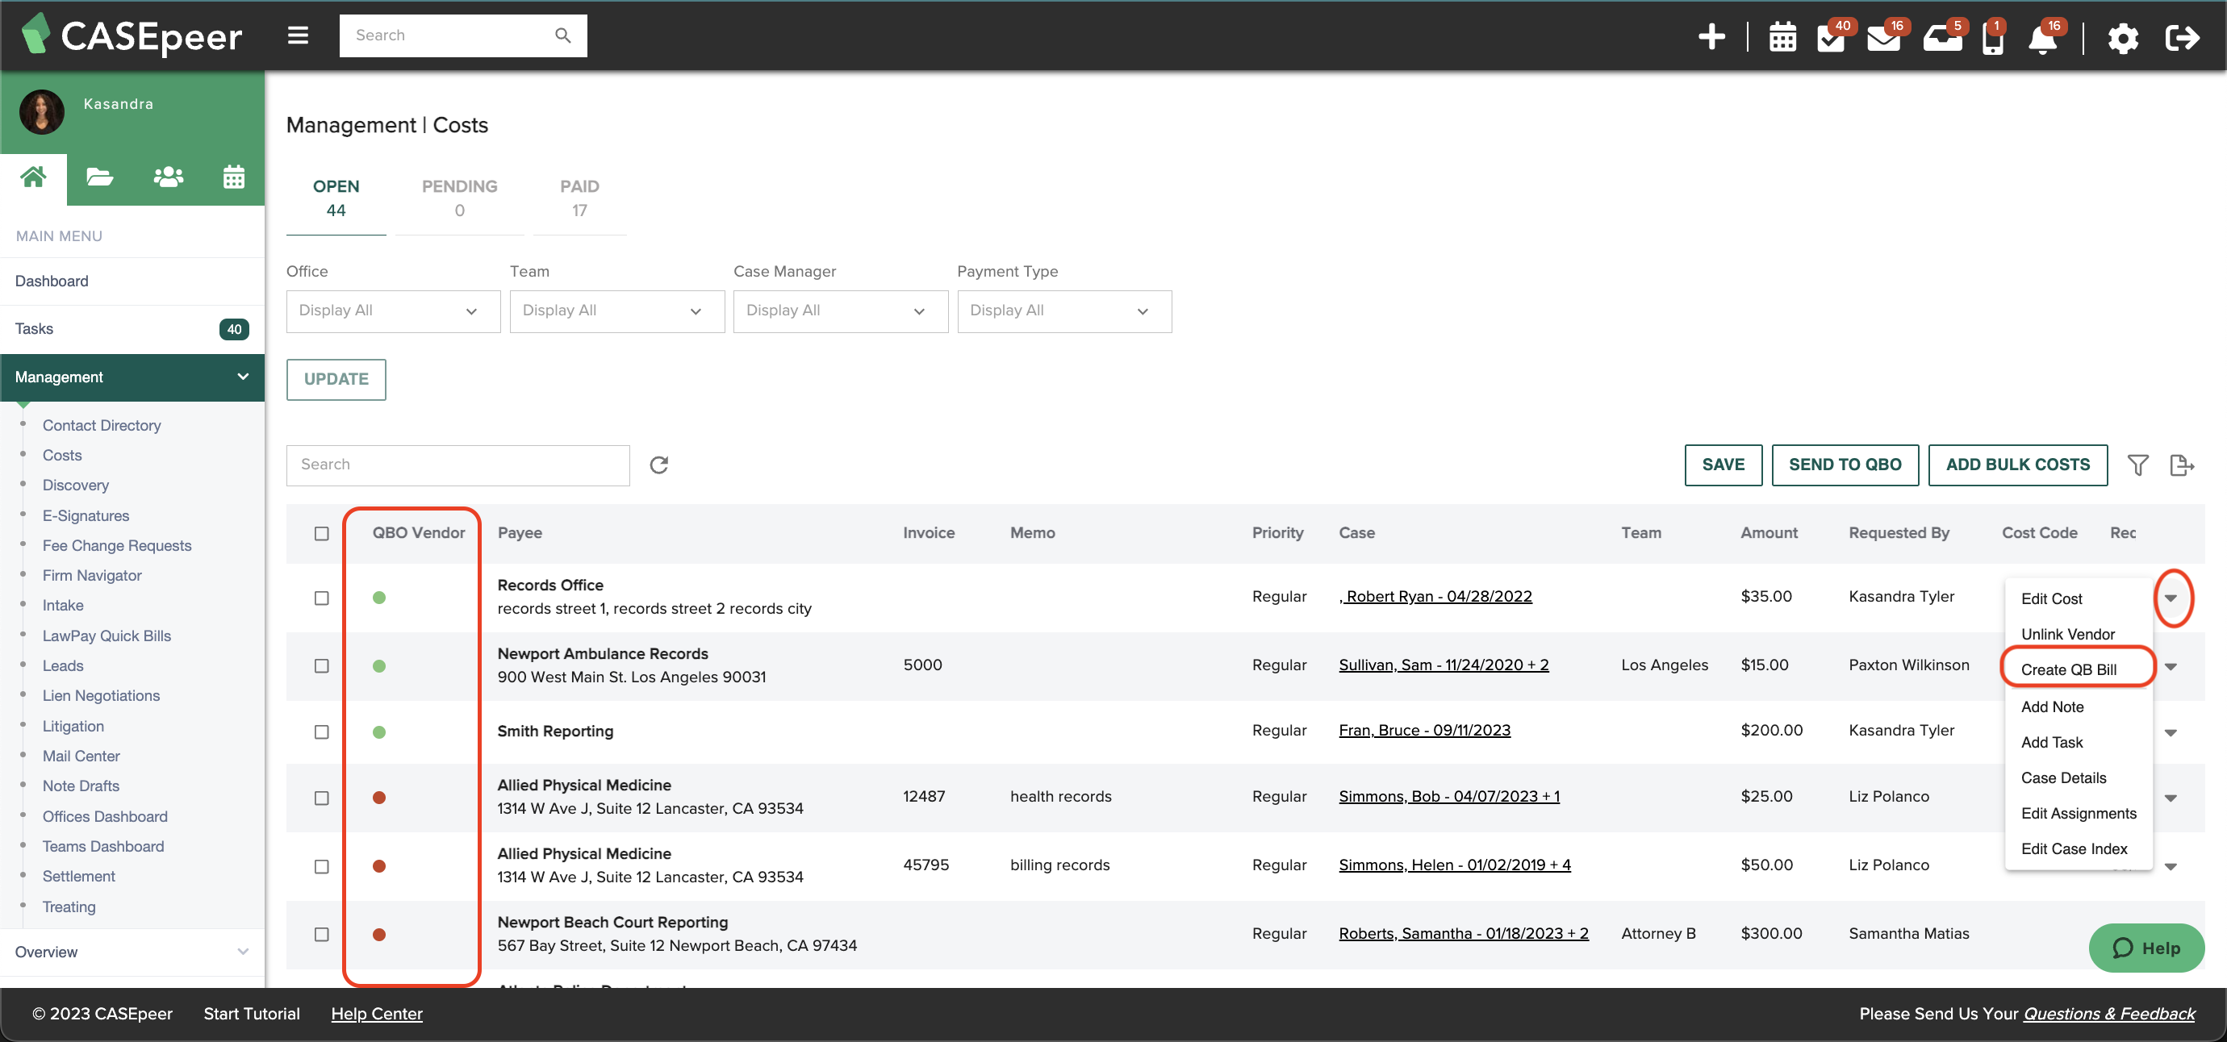
Task: Click the UPDATE button
Action: tap(336, 379)
